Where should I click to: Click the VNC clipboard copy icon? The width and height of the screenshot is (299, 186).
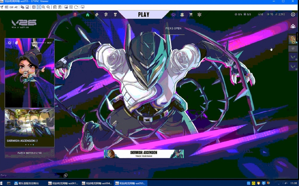click(22, 7)
